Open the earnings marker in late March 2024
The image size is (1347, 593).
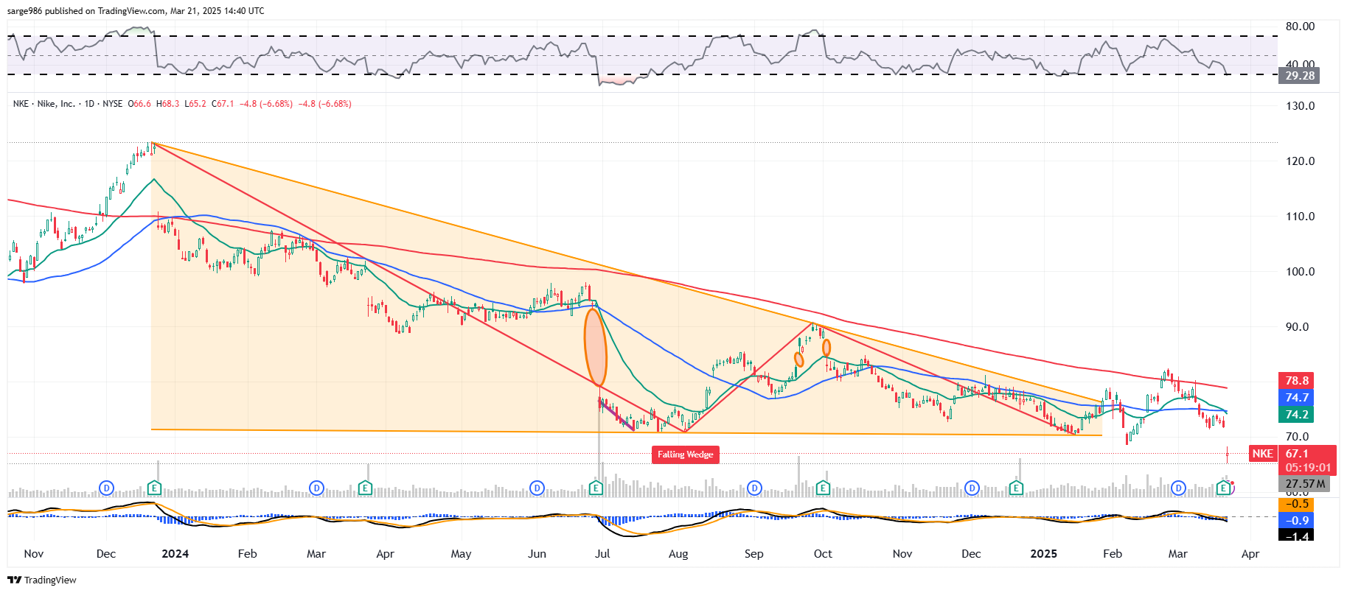click(365, 488)
